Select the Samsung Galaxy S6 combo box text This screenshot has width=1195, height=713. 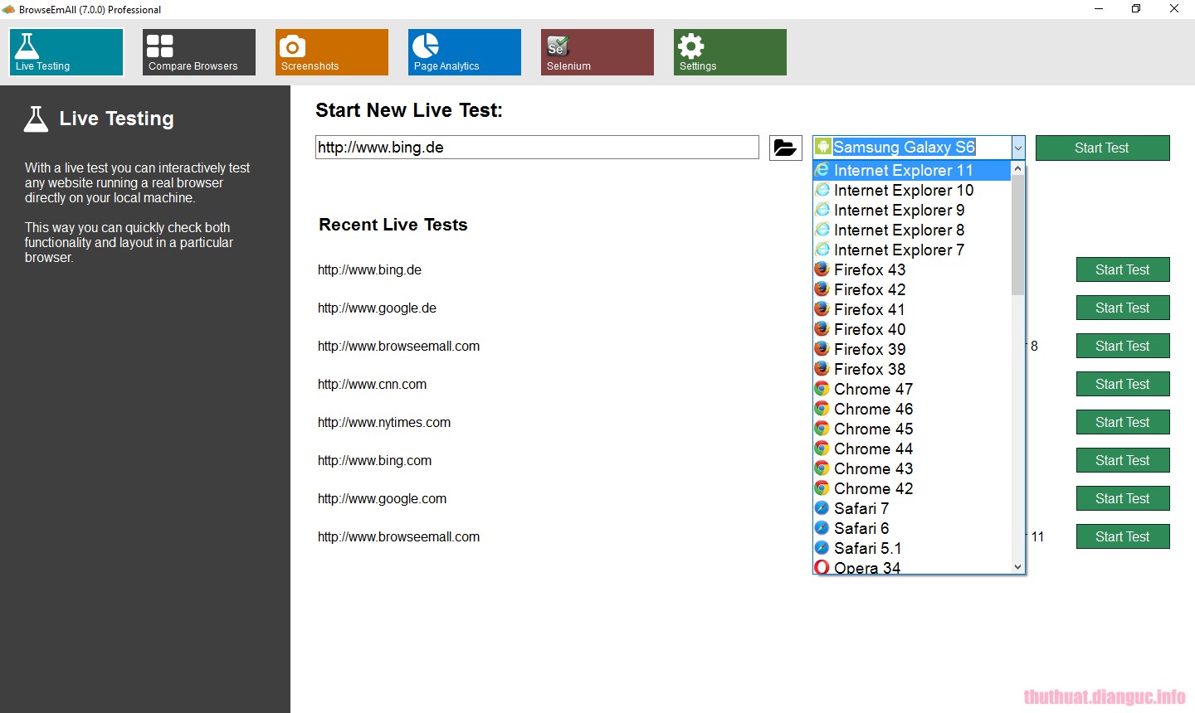click(x=904, y=147)
